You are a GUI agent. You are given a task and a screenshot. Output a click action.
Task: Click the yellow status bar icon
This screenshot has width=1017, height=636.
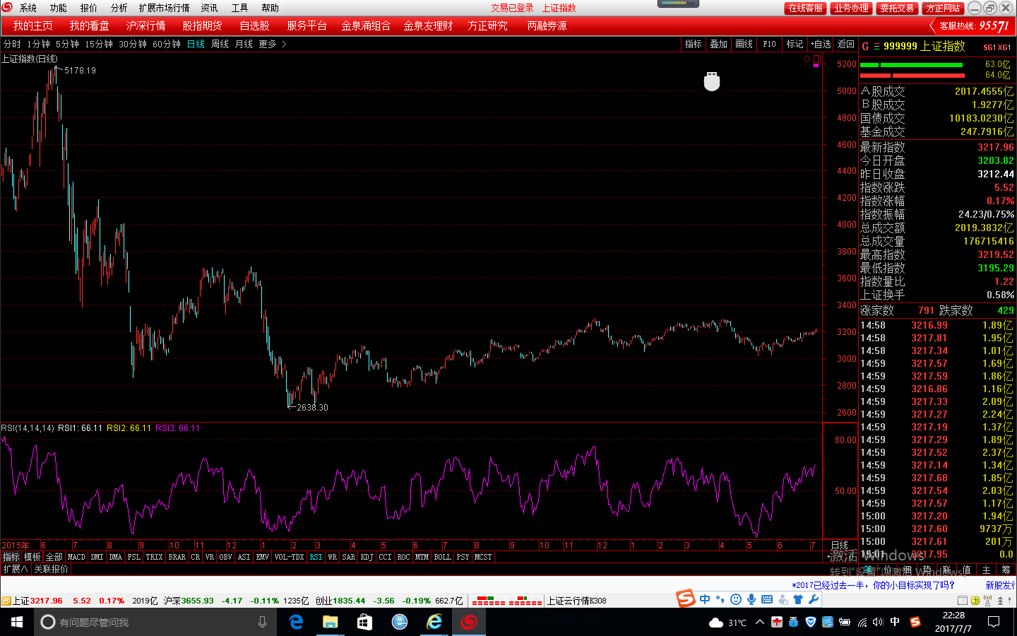[x=975, y=601]
